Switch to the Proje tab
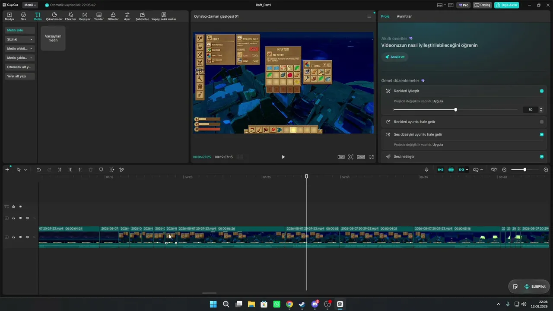 coord(385,16)
